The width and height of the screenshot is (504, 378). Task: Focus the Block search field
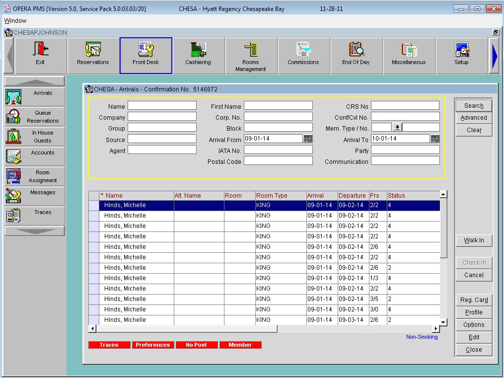[278, 128]
